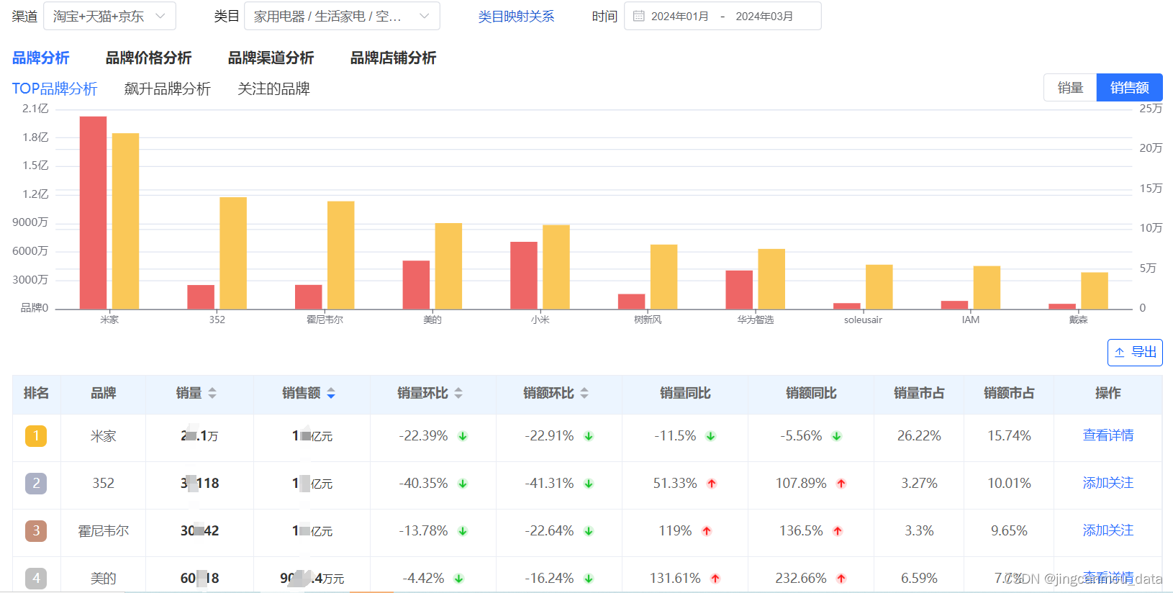Click the red 米家 bar in chart
This screenshot has height=593, width=1173.
94,213
